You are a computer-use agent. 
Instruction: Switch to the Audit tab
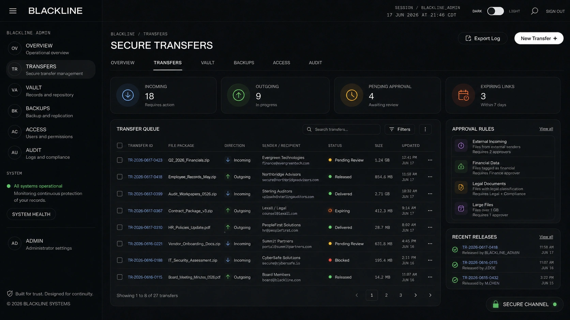[x=315, y=63]
